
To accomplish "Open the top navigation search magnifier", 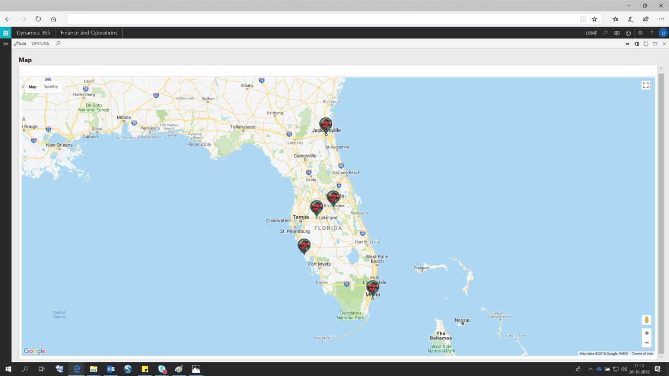I will click(x=606, y=33).
